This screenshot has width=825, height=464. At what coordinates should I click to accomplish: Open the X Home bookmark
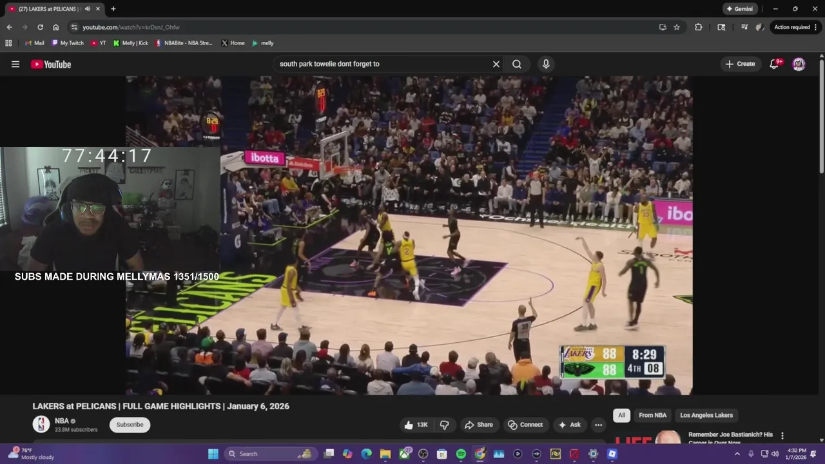coord(233,43)
